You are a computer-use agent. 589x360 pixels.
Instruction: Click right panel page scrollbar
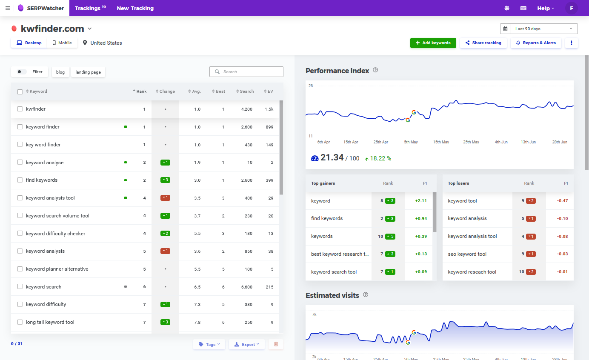(587, 113)
